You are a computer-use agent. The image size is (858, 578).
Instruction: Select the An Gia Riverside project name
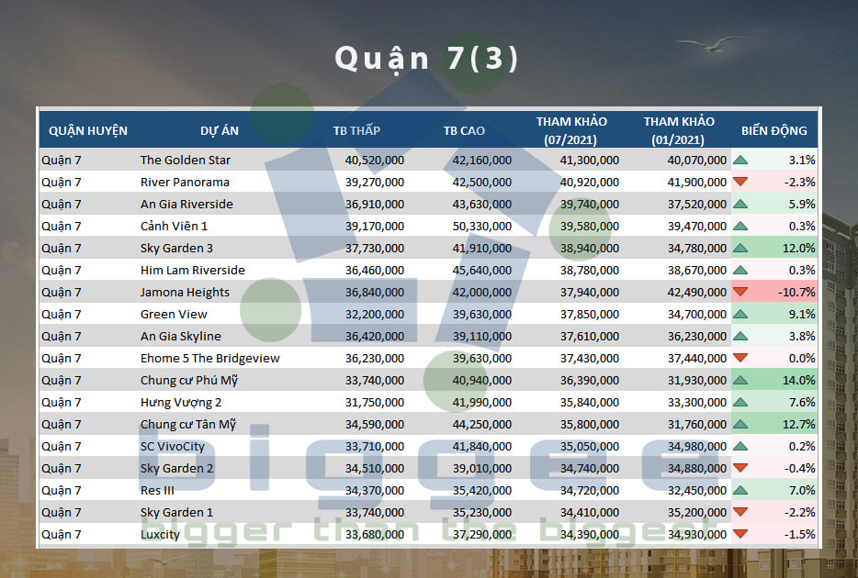point(186,205)
